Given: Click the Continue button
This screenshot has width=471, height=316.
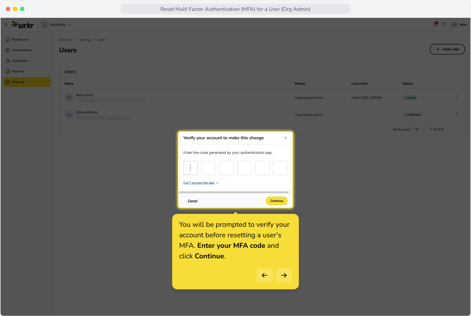Looking at the screenshot, I should point(277,201).
